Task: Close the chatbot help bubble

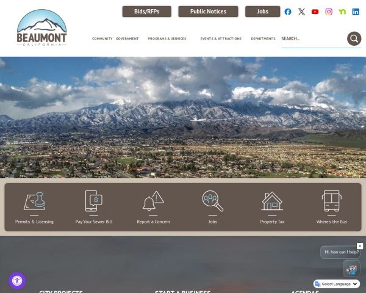Action: pos(360,246)
